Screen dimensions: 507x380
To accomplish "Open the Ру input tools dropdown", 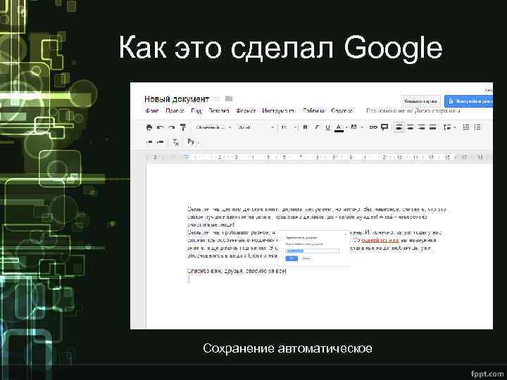I will [193, 141].
